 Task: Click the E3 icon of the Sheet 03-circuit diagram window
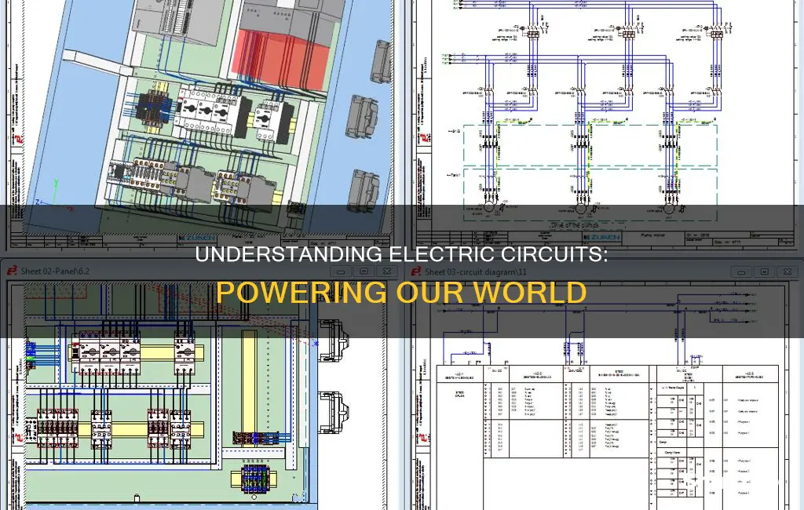[x=415, y=271]
